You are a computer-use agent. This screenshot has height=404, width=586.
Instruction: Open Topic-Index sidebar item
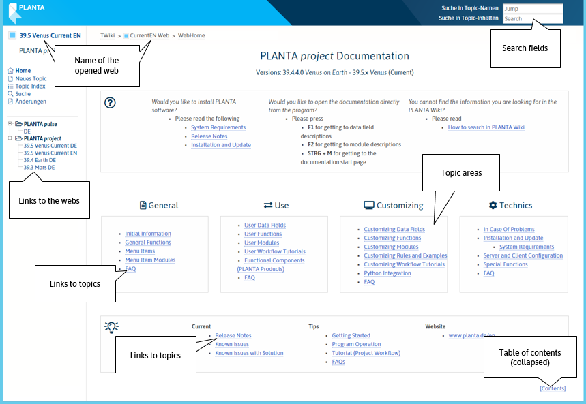[x=30, y=87]
